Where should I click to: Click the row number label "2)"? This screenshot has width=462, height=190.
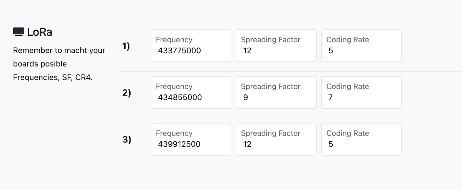126,93
